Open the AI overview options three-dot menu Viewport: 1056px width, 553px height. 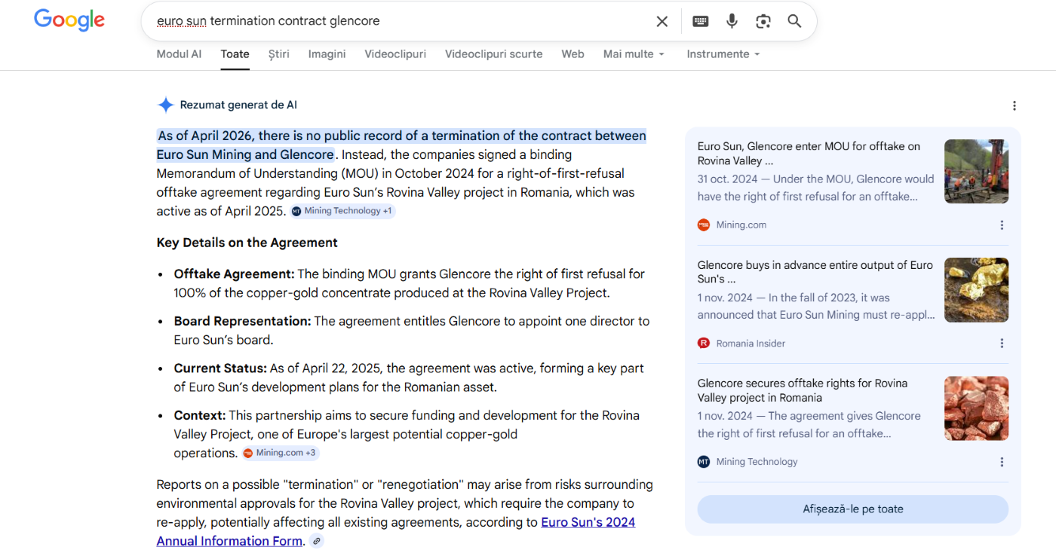coord(1015,105)
